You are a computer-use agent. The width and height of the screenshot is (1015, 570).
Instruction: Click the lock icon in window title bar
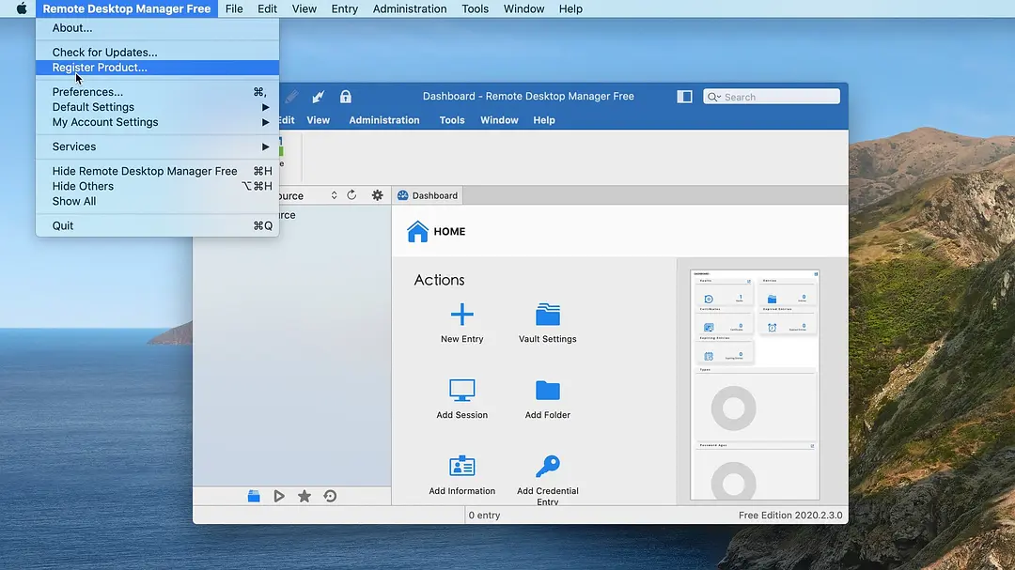pos(346,97)
